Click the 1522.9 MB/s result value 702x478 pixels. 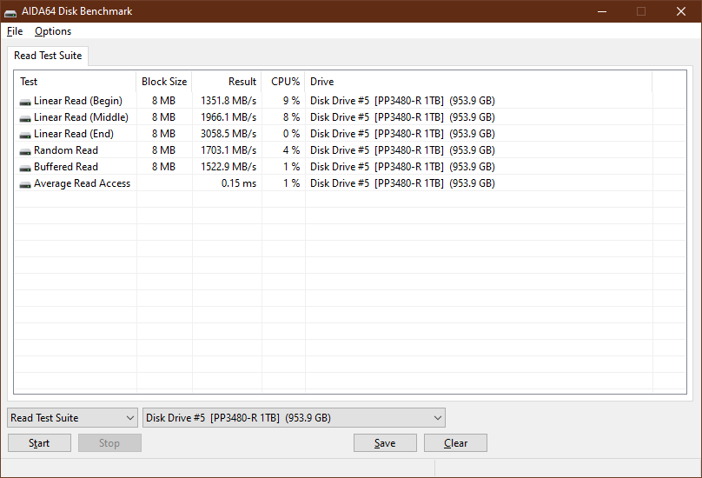pyautogui.click(x=228, y=167)
